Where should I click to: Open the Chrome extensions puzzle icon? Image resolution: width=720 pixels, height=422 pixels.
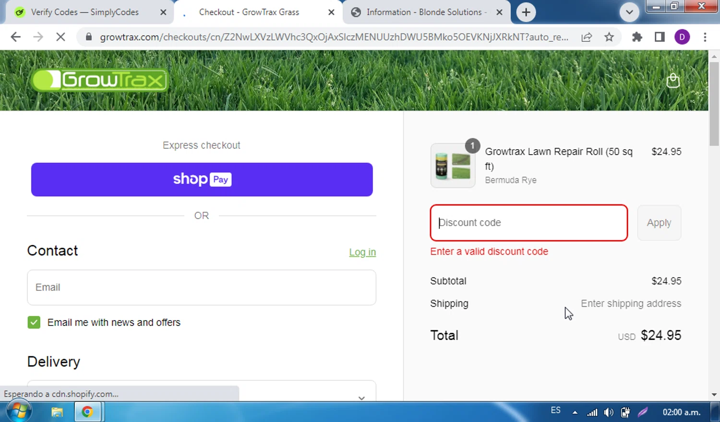coord(637,37)
